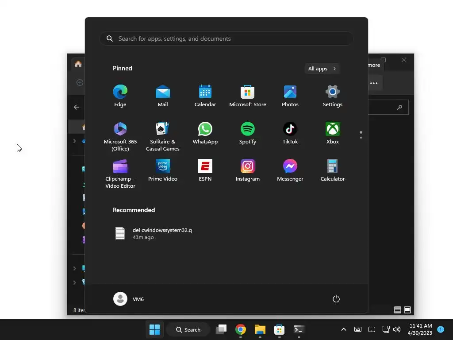Click the New (+) button in File Explorer

coord(80,83)
